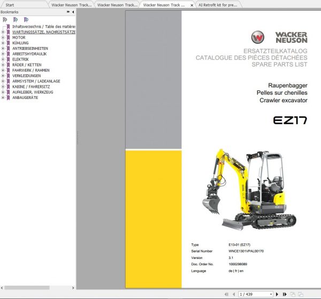The width and height of the screenshot is (321, 299).
Task: Click the middle bookmark toolbar icon
Action: pyautogui.click(x=16, y=20)
